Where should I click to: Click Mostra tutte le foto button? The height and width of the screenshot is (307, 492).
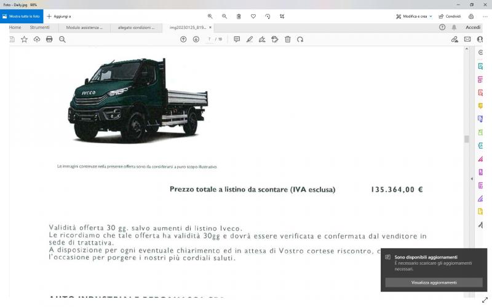[22, 17]
